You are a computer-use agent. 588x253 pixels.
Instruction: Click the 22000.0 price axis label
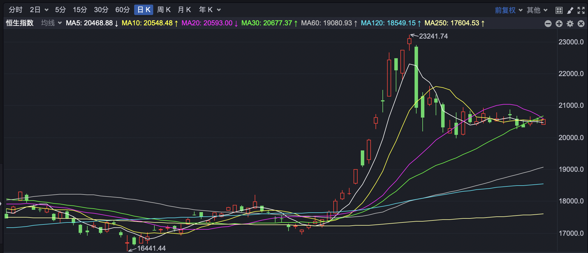click(x=571, y=74)
